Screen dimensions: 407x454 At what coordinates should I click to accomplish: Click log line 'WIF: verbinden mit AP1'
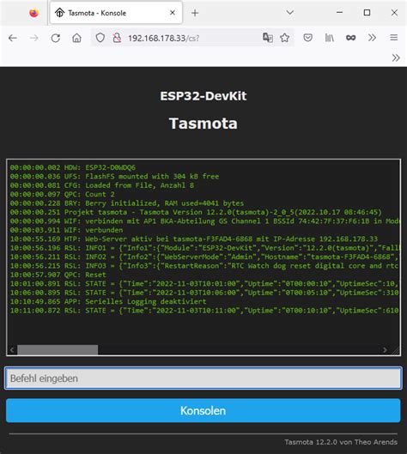(205, 221)
